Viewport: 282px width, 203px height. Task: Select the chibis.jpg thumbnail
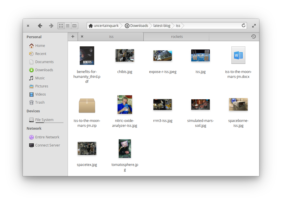click(x=125, y=55)
